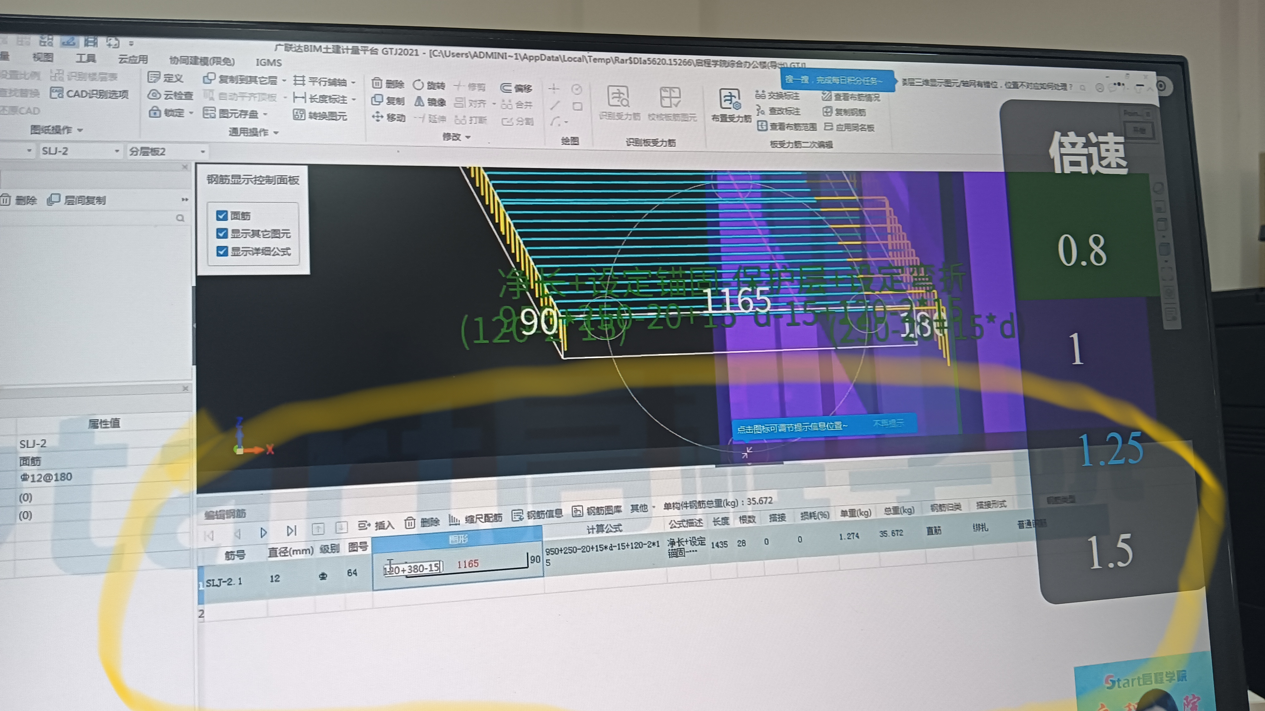The height and width of the screenshot is (711, 1265).
Task: Click the 120+380-15 shape input field
Action: [413, 569]
